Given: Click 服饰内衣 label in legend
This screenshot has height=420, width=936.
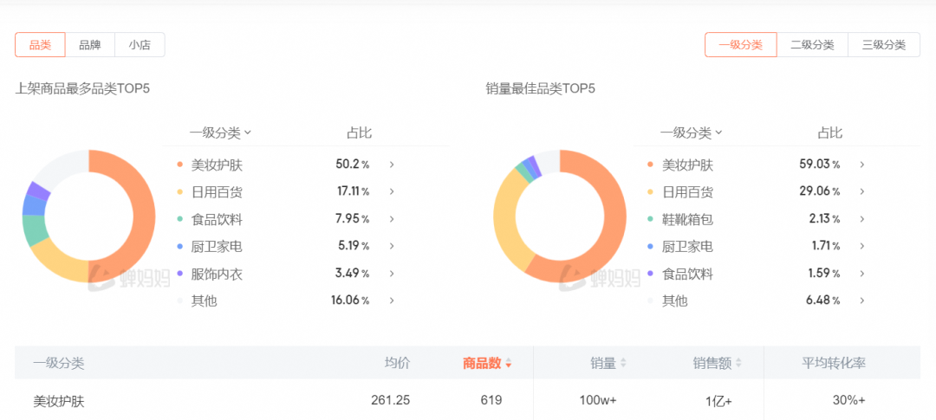Looking at the screenshot, I should 217,274.
